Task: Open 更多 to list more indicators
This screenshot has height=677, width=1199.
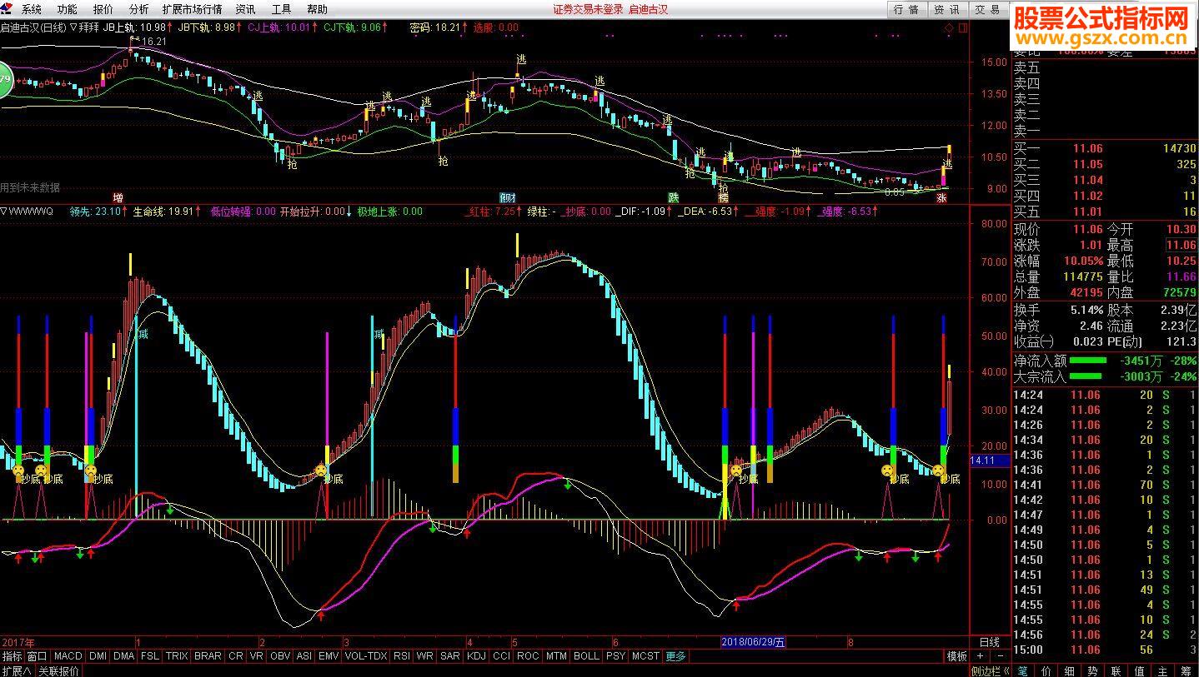Action: [675, 656]
